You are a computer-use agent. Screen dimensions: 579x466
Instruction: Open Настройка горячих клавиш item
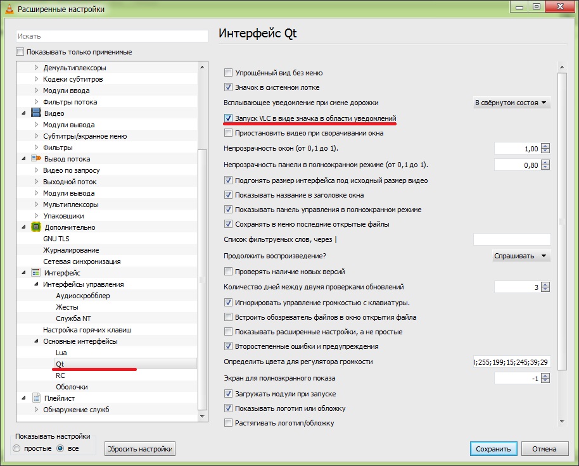[x=87, y=330]
